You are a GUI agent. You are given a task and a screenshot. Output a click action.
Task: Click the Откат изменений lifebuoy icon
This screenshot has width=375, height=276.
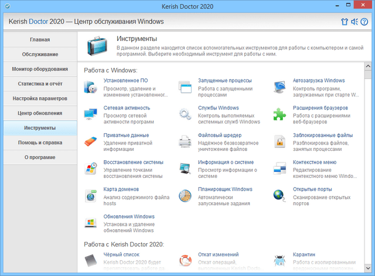tap(185, 261)
